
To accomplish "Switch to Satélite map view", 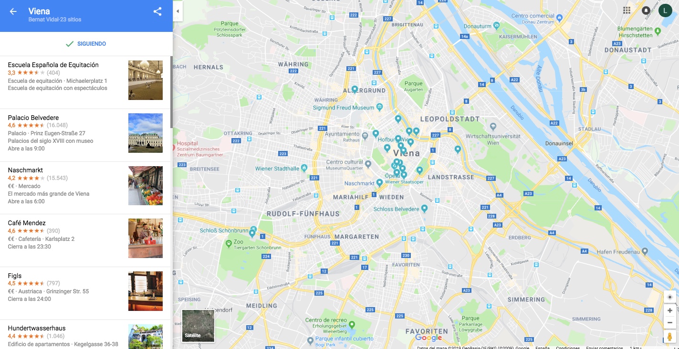I will [198, 326].
